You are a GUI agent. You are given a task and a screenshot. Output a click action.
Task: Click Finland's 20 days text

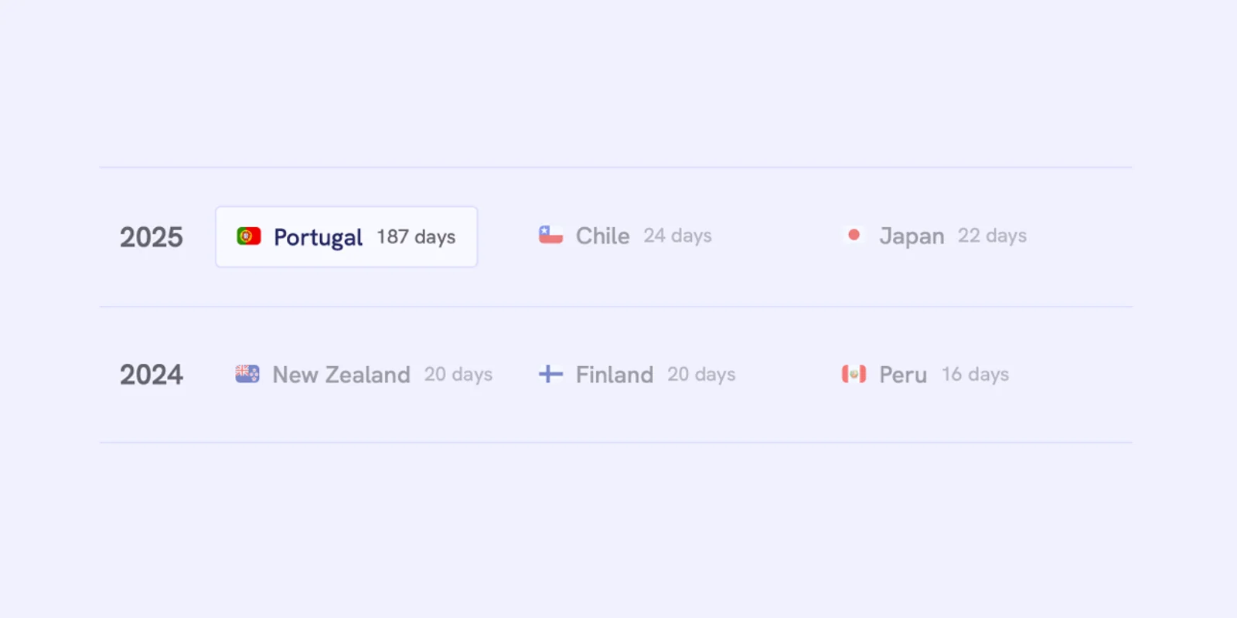[x=701, y=375]
